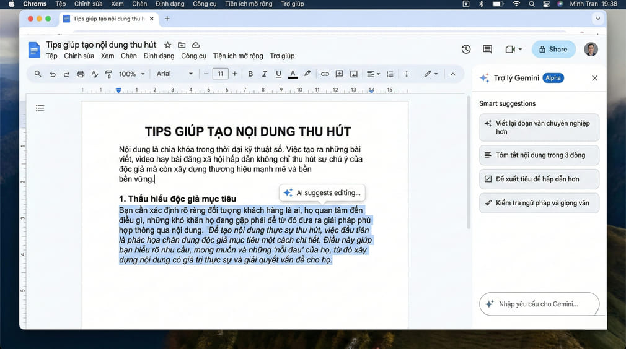Open the Arial font dropdown
The width and height of the screenshot is (626, 349).
click(x=174, y=74)
